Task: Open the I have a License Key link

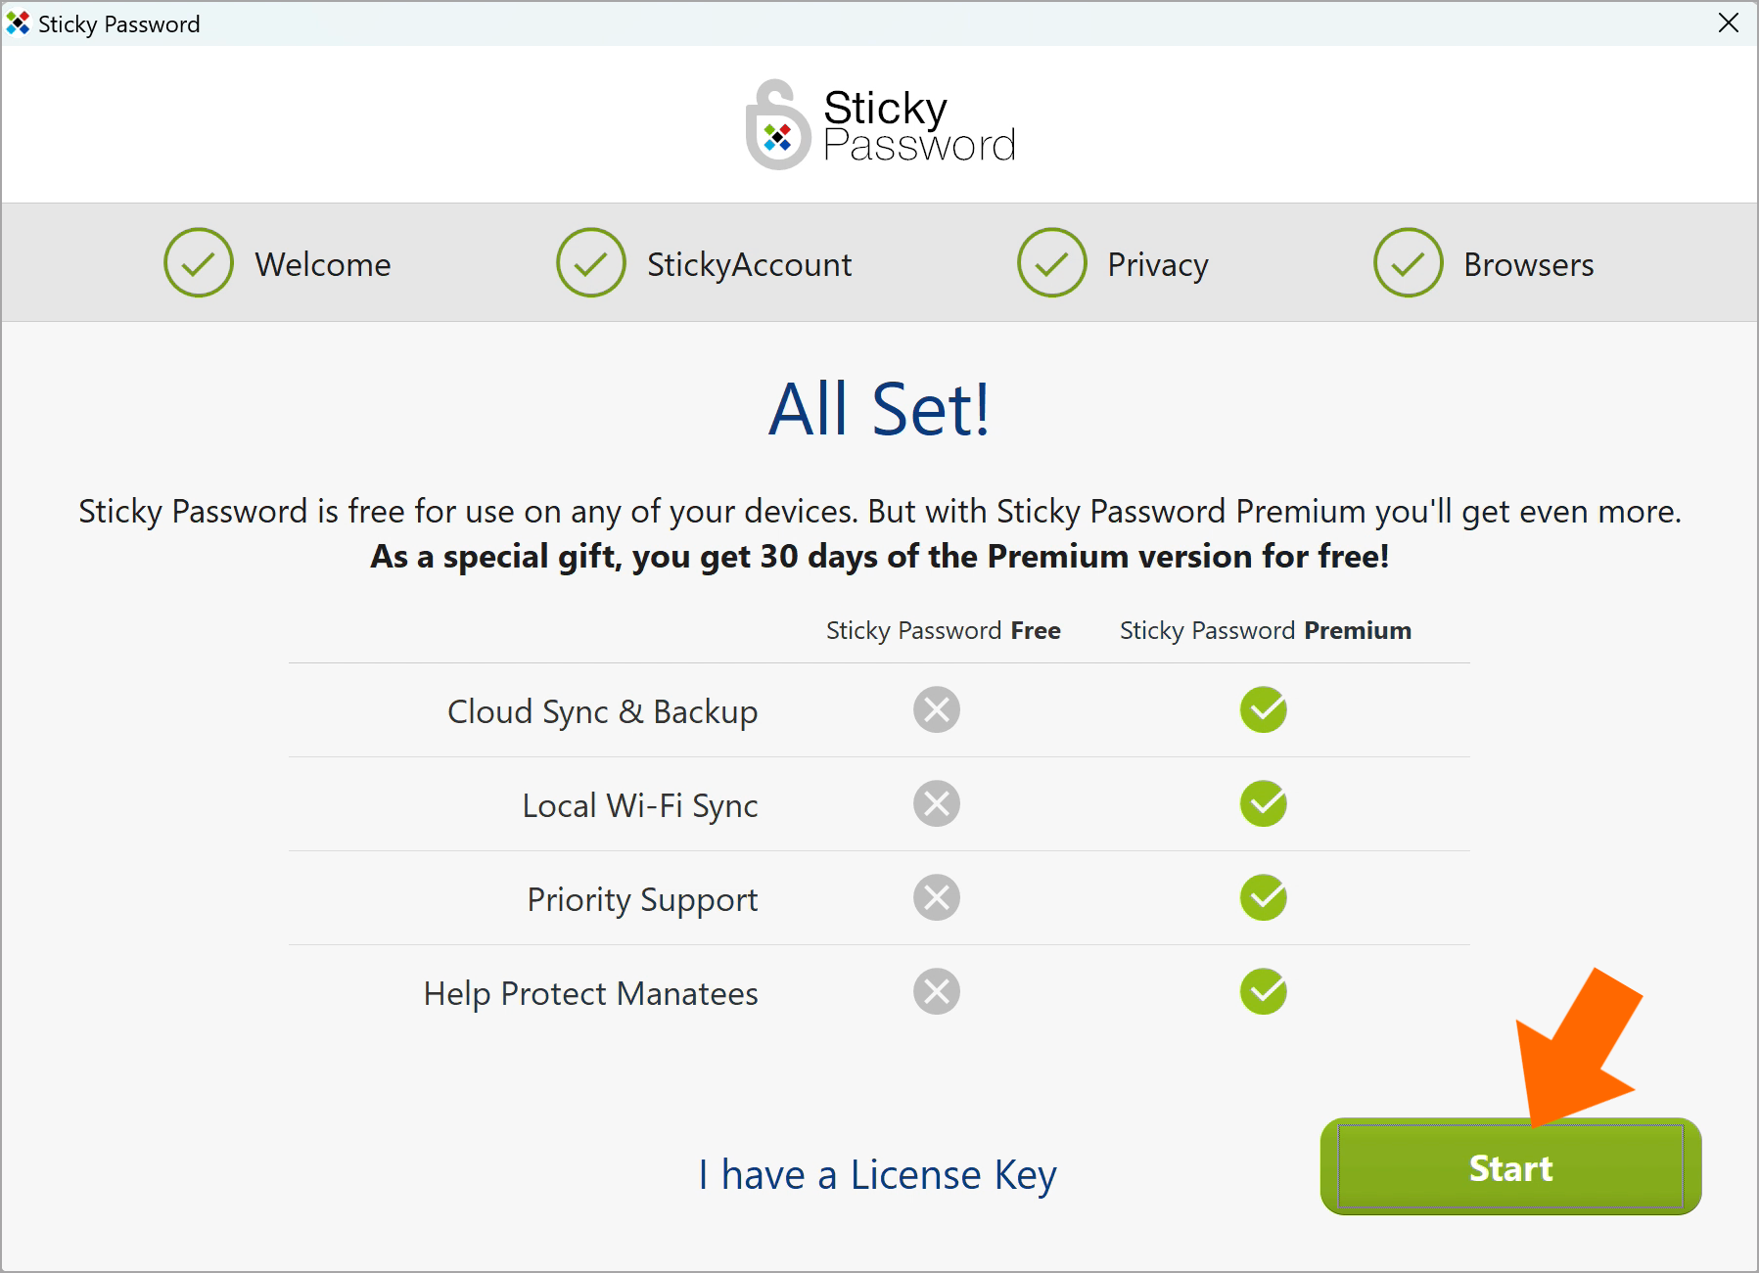Action: click(878, 1174)
